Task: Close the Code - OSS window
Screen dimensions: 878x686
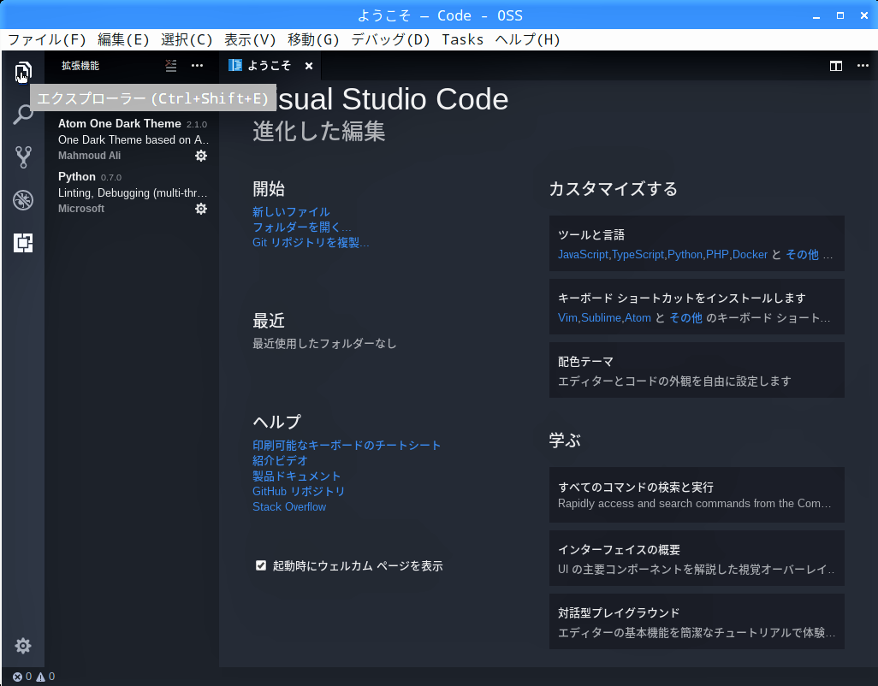Action: click(x=864, y=15)
